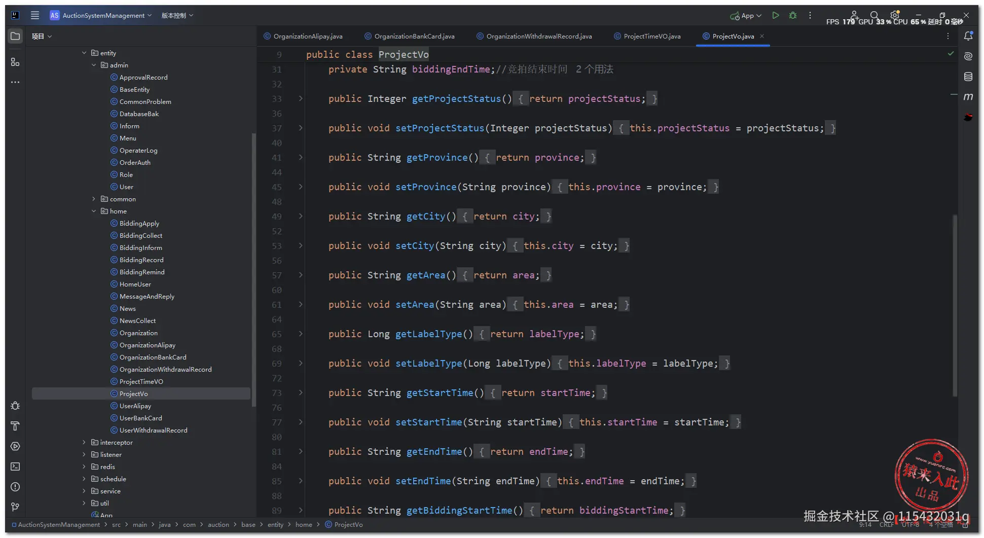
Task: Open Code With Me user icon
Action: tap(854, 15)
